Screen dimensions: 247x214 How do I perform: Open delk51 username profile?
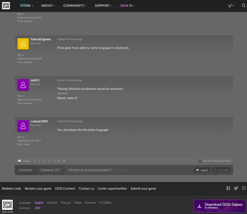pyautogui.click(x=35, y=80)
